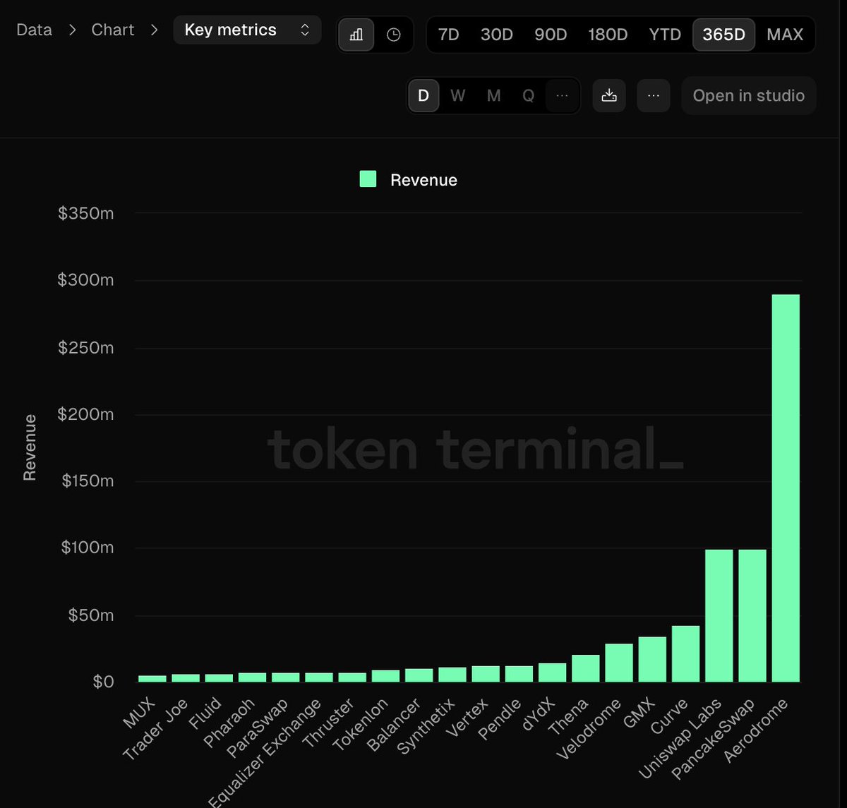Click Open in studio button
847x808 pixels.
[x=749, y=95]
